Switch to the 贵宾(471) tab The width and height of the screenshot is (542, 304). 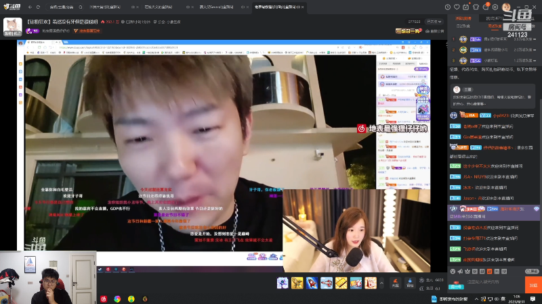(x=494, y=18)
